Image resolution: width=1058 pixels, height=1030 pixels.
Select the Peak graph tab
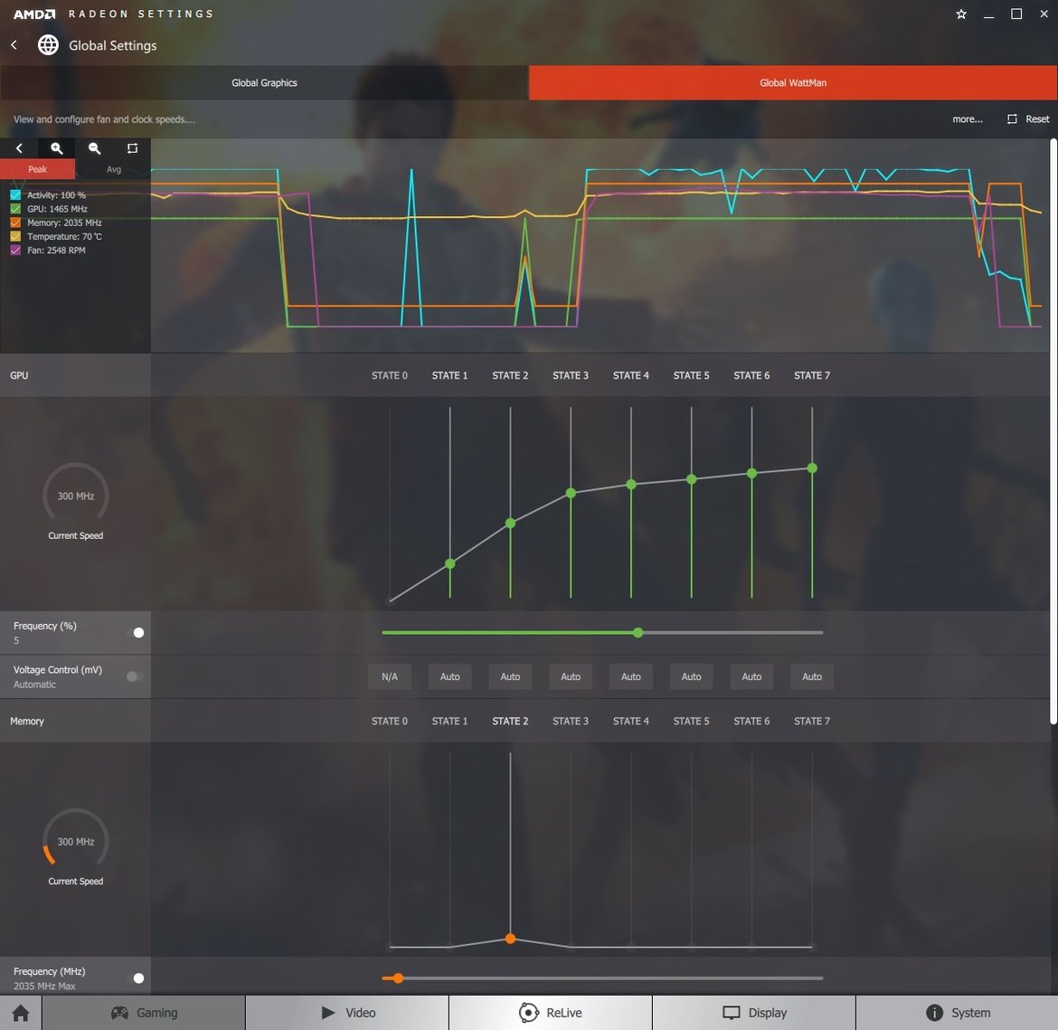tap(37, 169)
